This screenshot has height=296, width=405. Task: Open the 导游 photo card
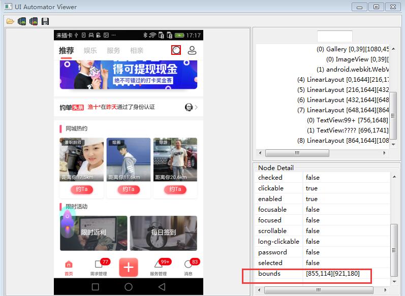pyautogui.click(x=175, y=159)
